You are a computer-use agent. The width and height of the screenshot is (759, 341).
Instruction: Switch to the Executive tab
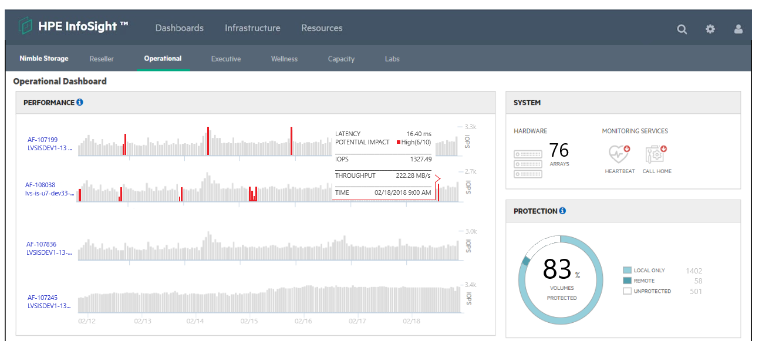point(226,59)
